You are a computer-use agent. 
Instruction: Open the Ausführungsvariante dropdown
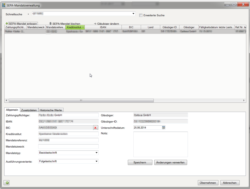tap(96, 161)
